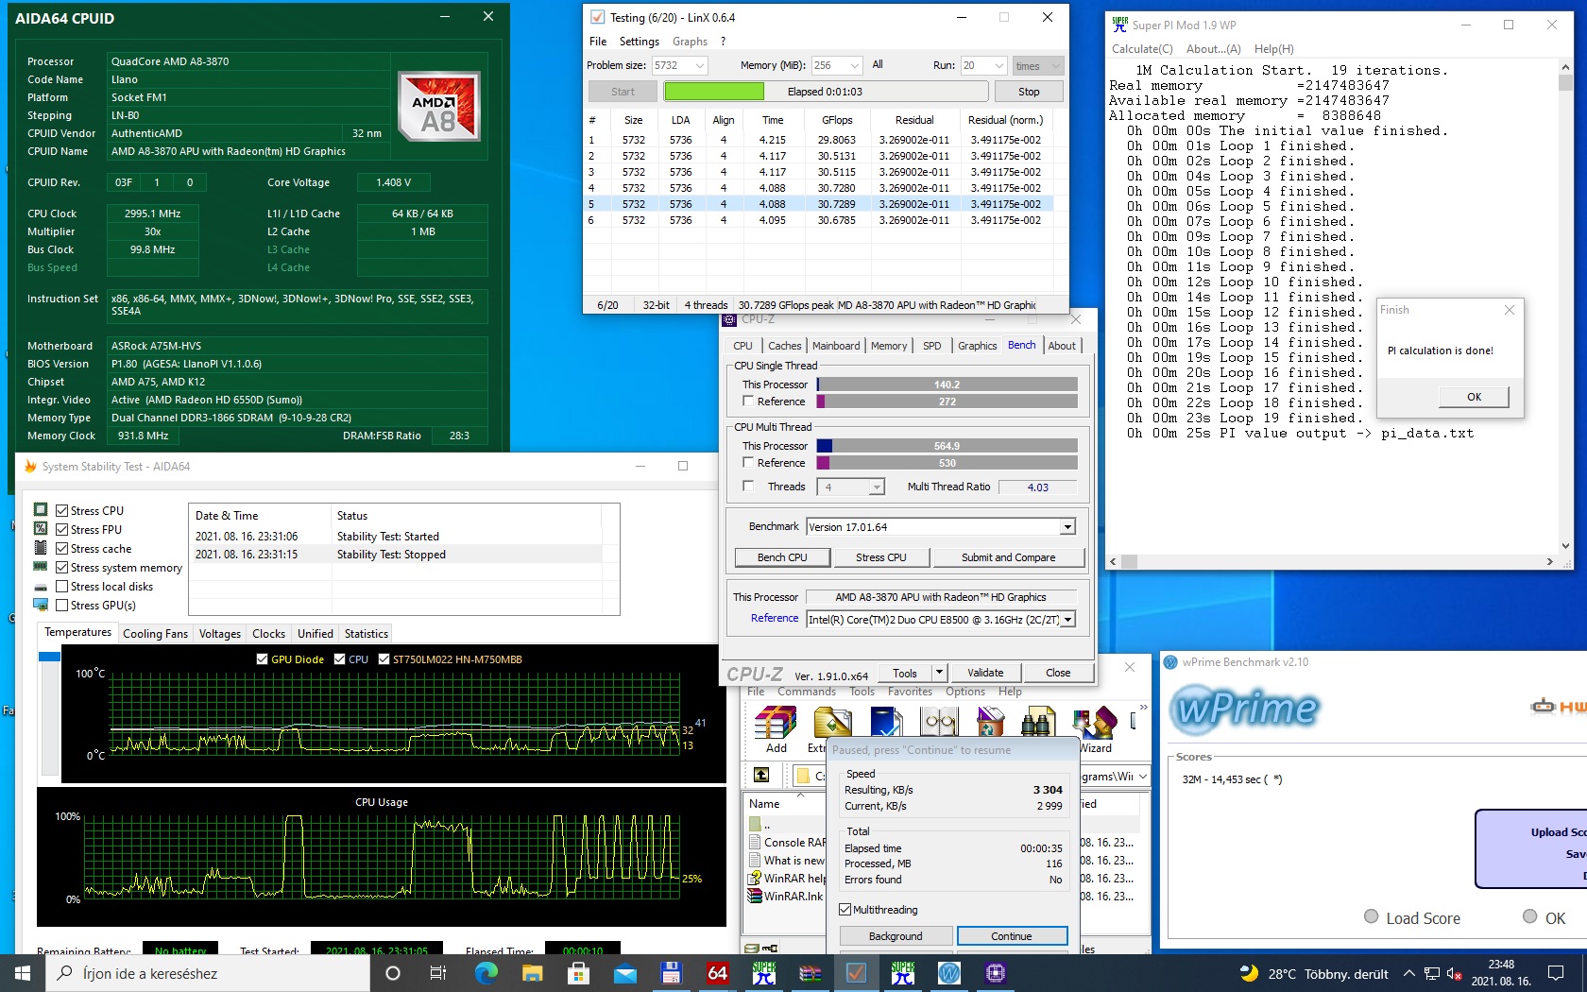Click the Stress CPU chip icon

click(41, 510)
